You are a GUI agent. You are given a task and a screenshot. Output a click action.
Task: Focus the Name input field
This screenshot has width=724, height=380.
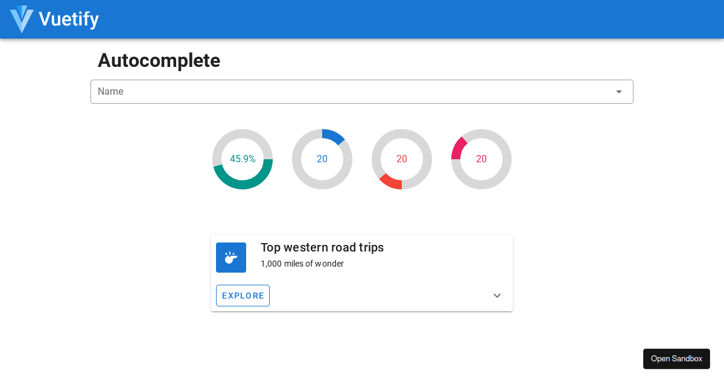(350, 92)
